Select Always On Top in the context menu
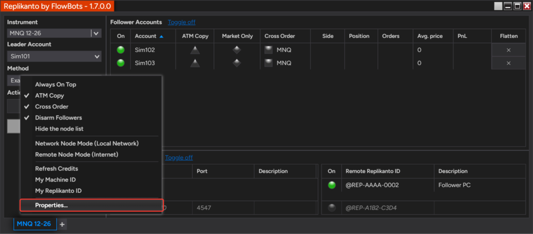The image size is (533, 234). 56,85
